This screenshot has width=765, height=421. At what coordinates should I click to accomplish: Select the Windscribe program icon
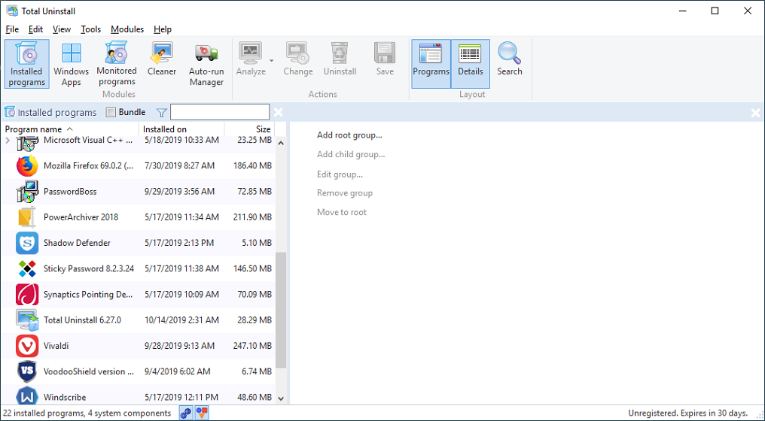[x=27, y=396]
